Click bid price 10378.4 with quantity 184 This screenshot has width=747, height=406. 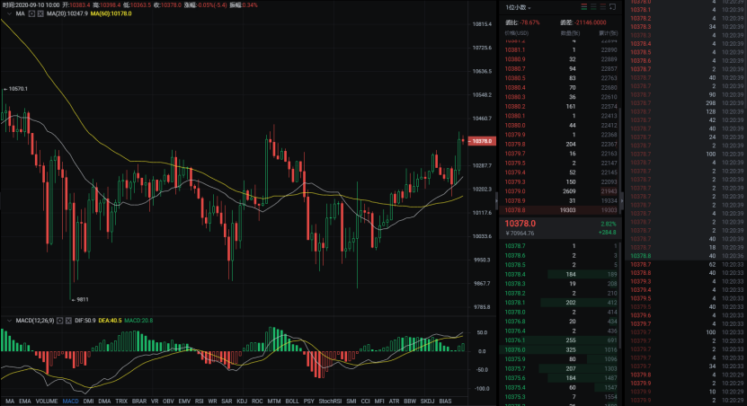515,275
